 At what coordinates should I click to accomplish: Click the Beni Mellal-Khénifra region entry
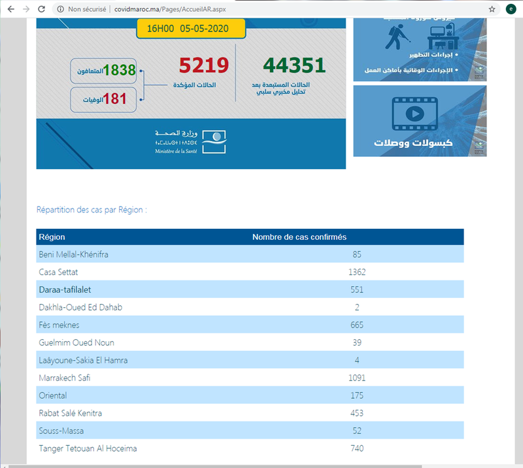tap(73, 254)
